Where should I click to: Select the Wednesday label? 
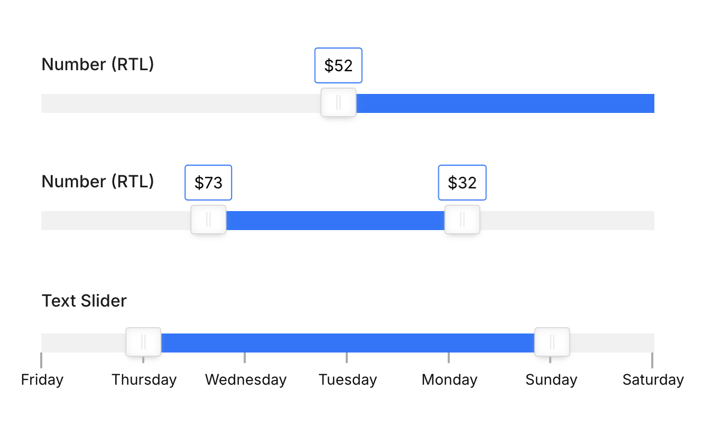(246, 380)
